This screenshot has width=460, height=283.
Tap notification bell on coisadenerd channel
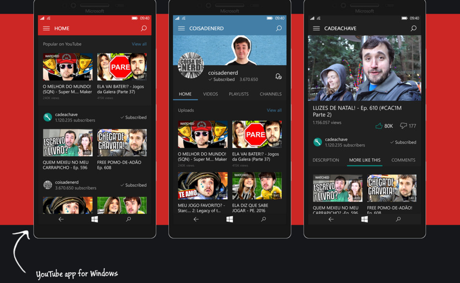pos(279,76)
